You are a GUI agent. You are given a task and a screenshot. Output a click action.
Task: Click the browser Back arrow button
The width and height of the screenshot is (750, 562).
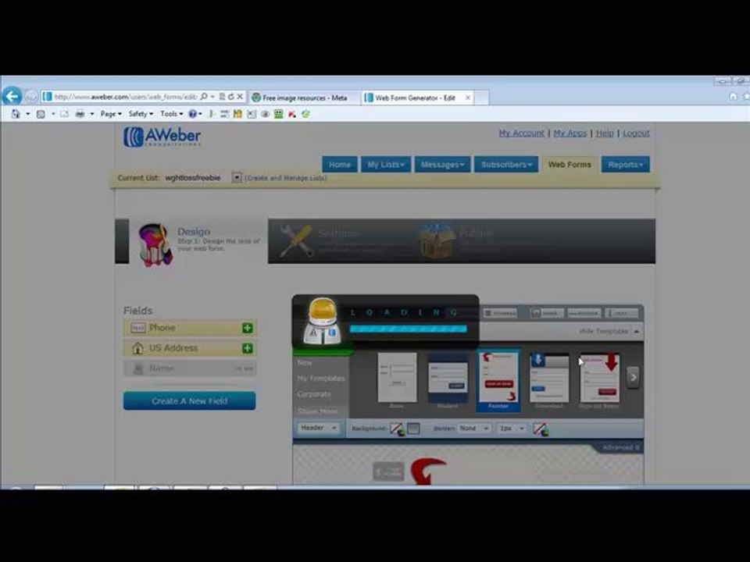pyautogui.click(x=12, y=97)
